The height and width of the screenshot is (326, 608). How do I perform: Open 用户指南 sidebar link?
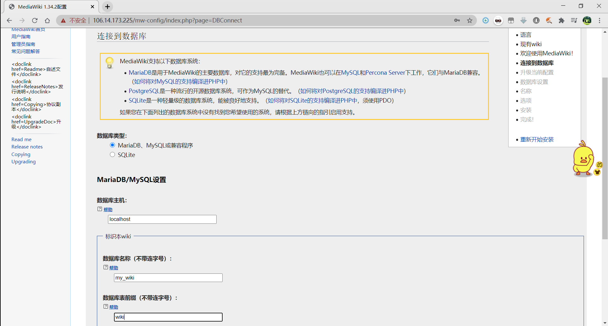(21, 37)
